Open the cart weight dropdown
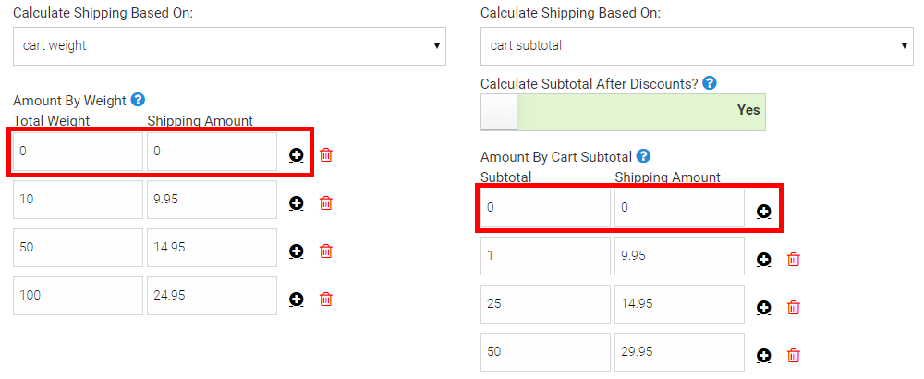The height and width of the screenshot is (379, 924). coord(229,46)
